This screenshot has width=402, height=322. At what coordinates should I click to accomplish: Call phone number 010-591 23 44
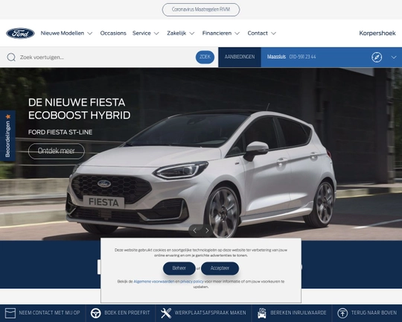(x=302, y=57)
